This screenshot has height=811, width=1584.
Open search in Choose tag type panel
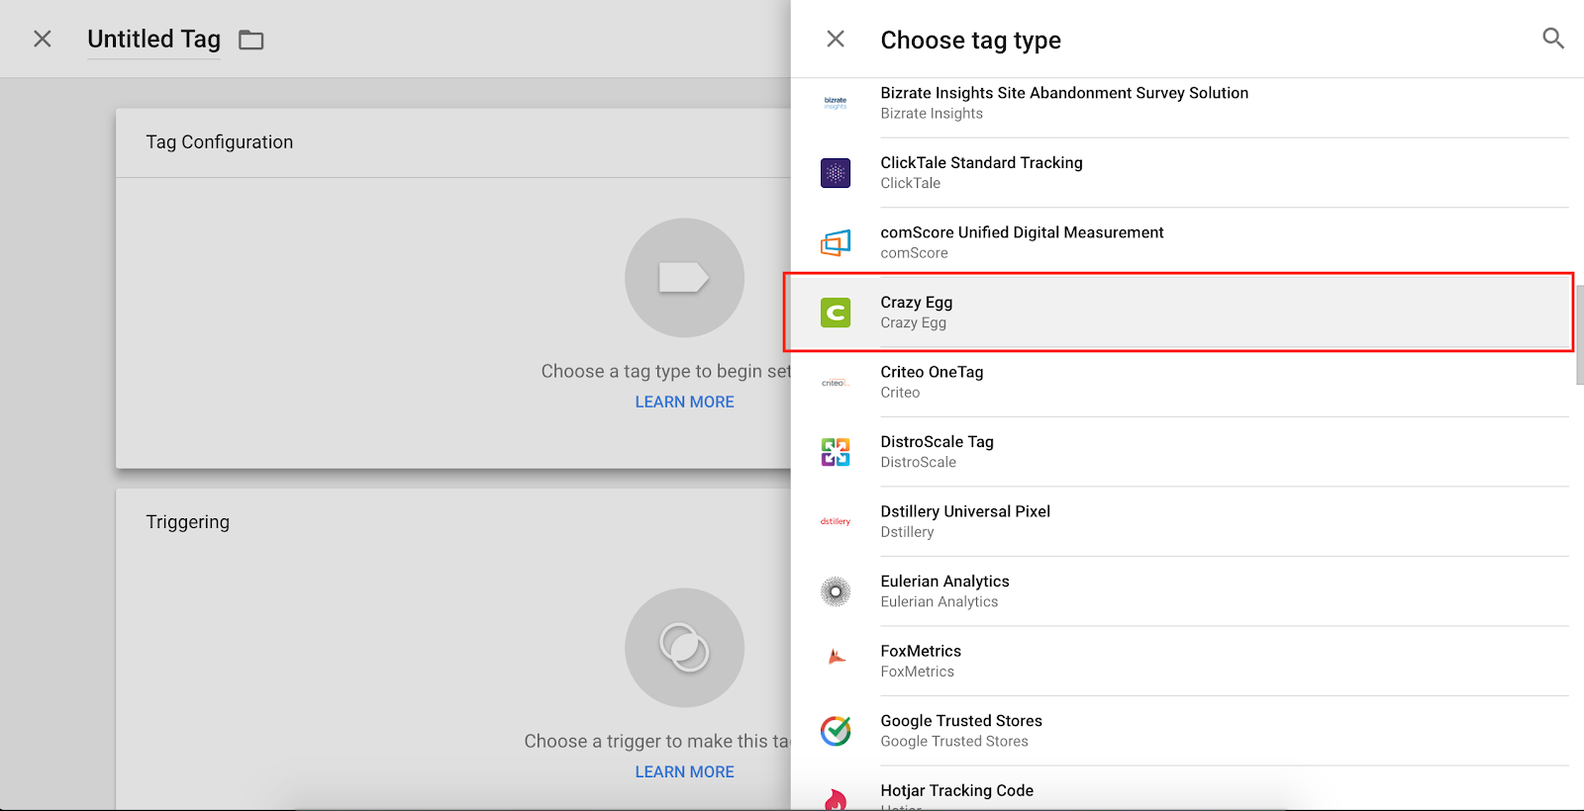point(1553,39)
